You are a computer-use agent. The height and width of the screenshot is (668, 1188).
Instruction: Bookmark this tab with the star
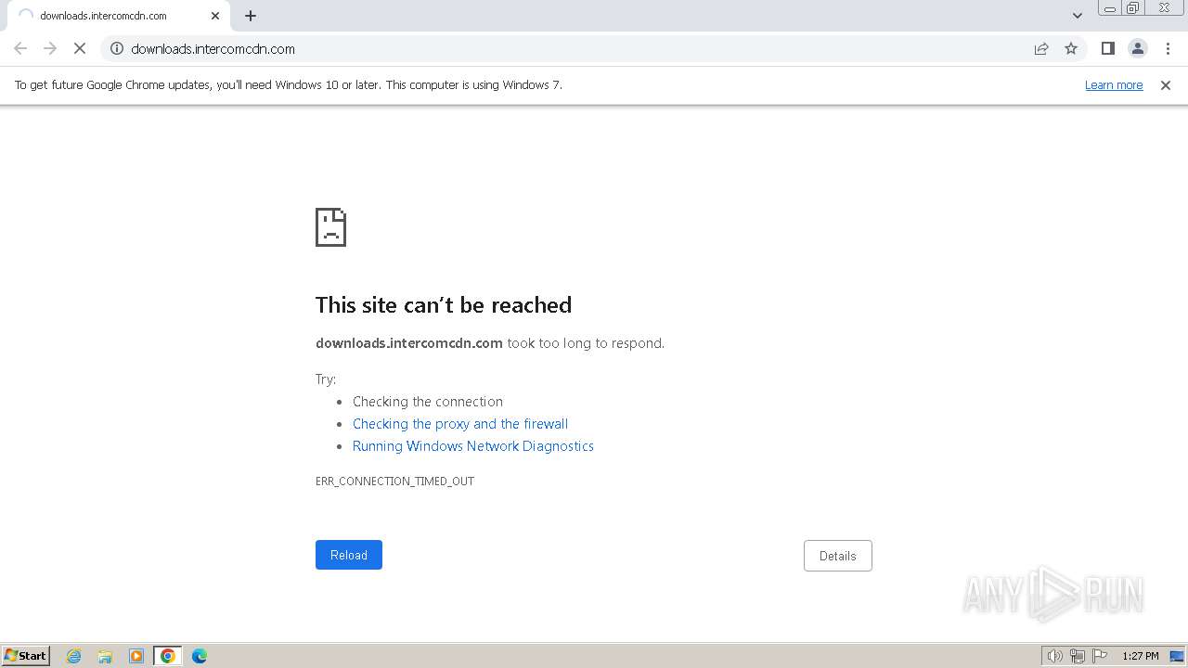1071,48
